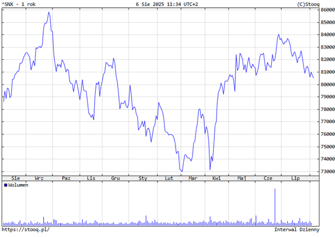
Task: Select the 80000 price level label
Action: 327,85
